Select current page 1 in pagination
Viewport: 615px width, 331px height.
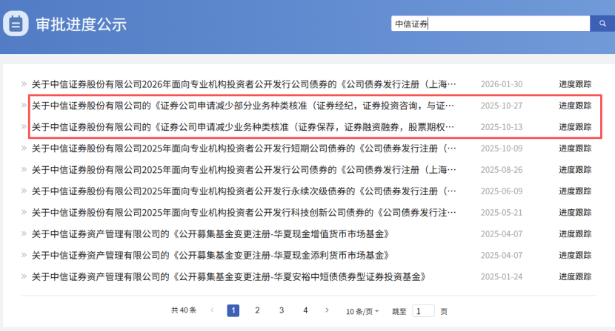[x=233, y=311]
